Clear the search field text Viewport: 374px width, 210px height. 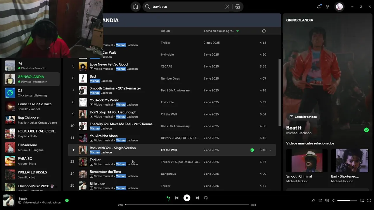coord(227,7)
